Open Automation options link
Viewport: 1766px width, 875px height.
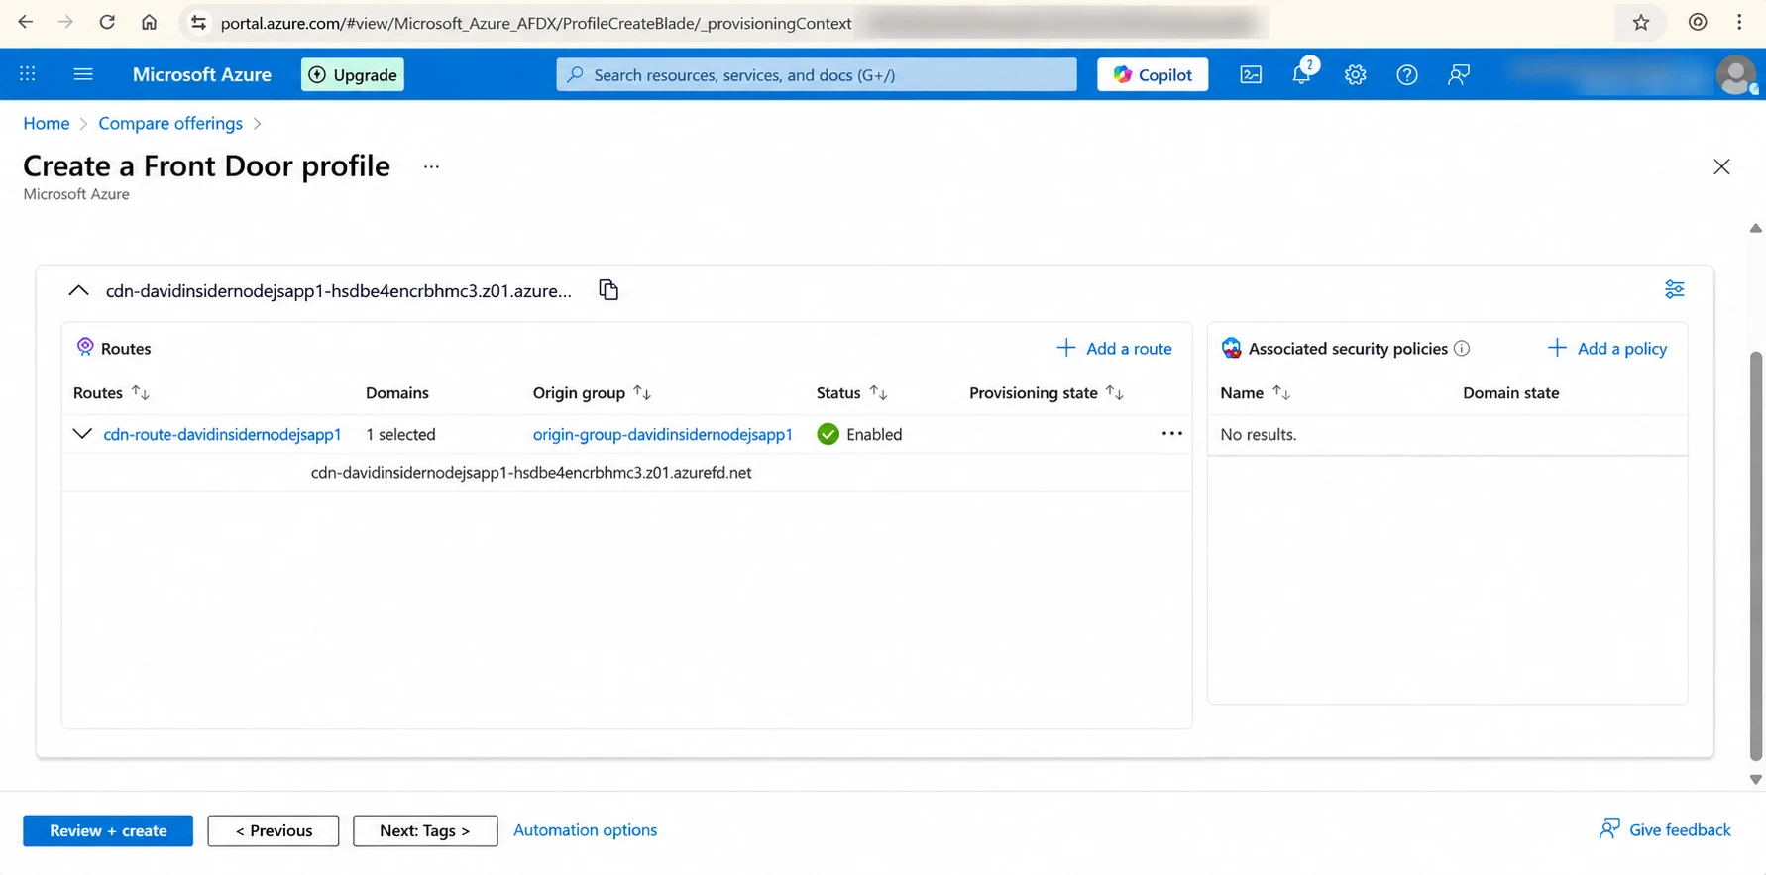point(585,830)
